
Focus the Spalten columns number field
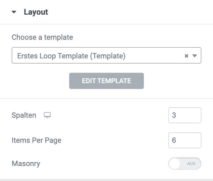tap(185, 115)
